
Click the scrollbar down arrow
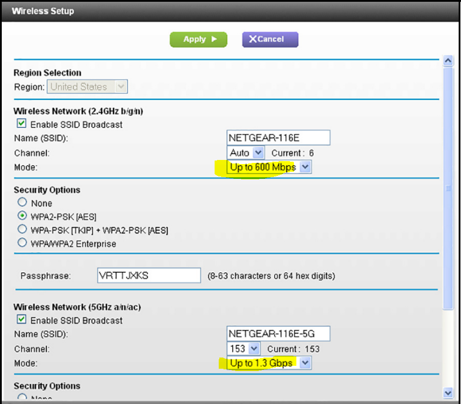click(448, 392)
